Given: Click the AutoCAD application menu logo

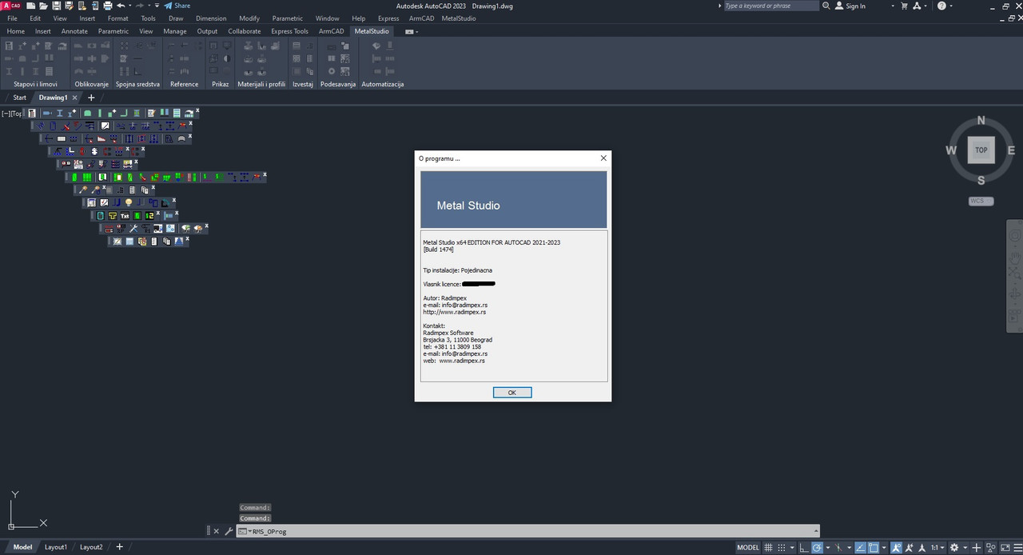Looking at the screenshot, I should click(x=10, y=6).
